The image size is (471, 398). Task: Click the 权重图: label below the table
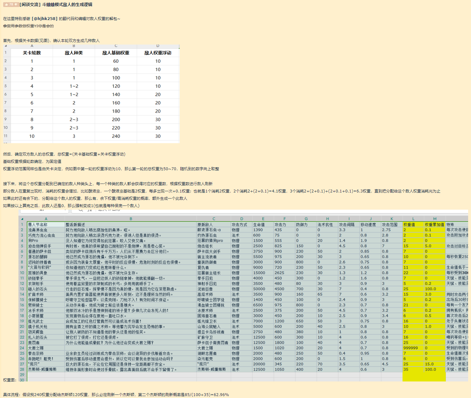click(x=10, y=380)
